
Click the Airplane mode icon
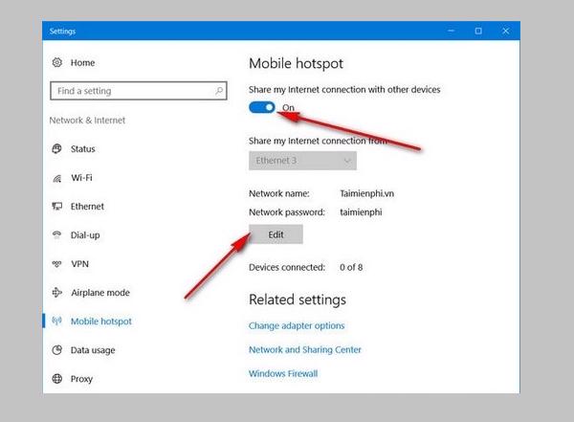point(57,293)
